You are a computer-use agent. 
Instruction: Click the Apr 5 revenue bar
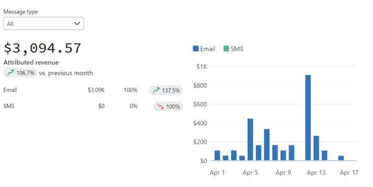click(x=250, y=140)
